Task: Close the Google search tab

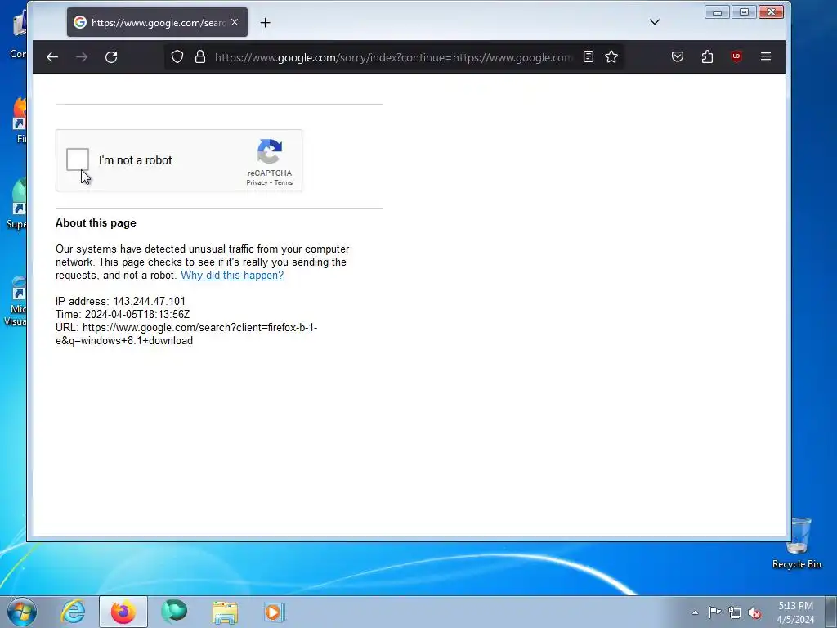Action: [235, 22]
